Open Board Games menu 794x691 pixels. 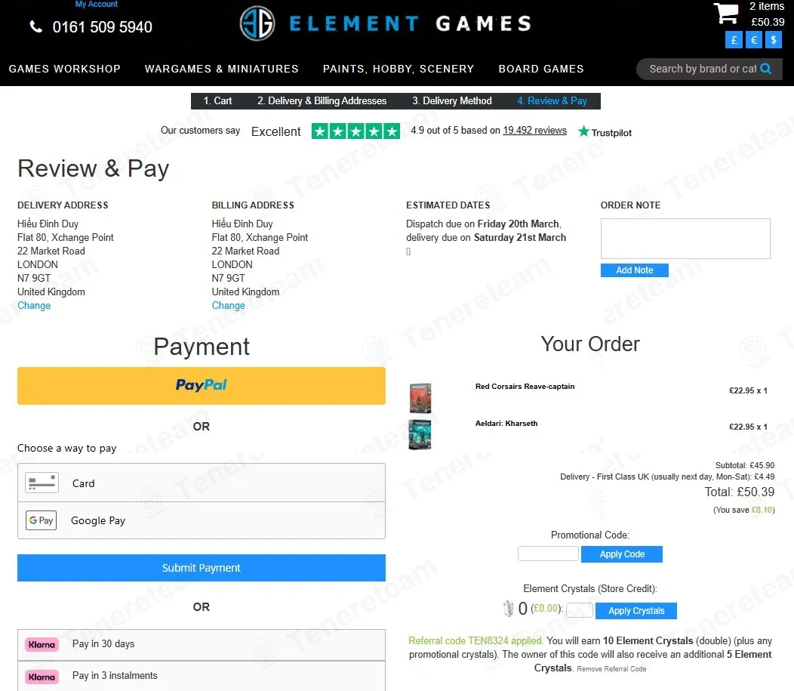[x=541, y=69]
